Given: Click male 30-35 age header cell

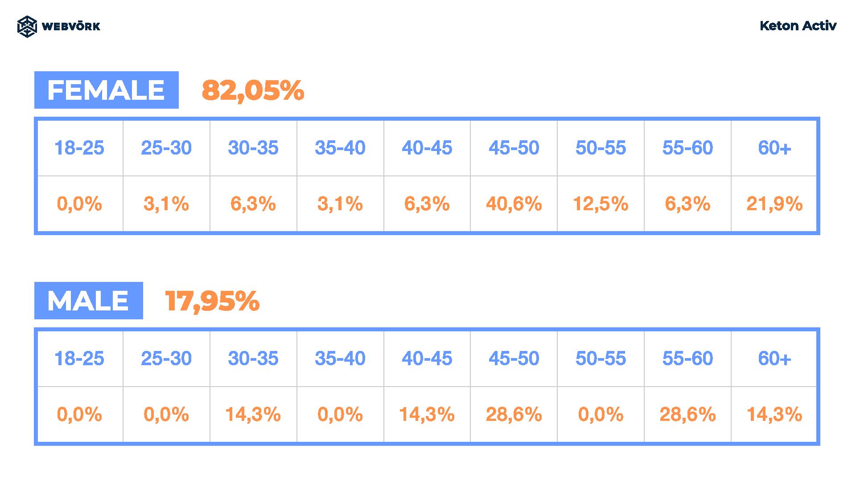Looking at the screenshot, I should [x=253, y=359].
